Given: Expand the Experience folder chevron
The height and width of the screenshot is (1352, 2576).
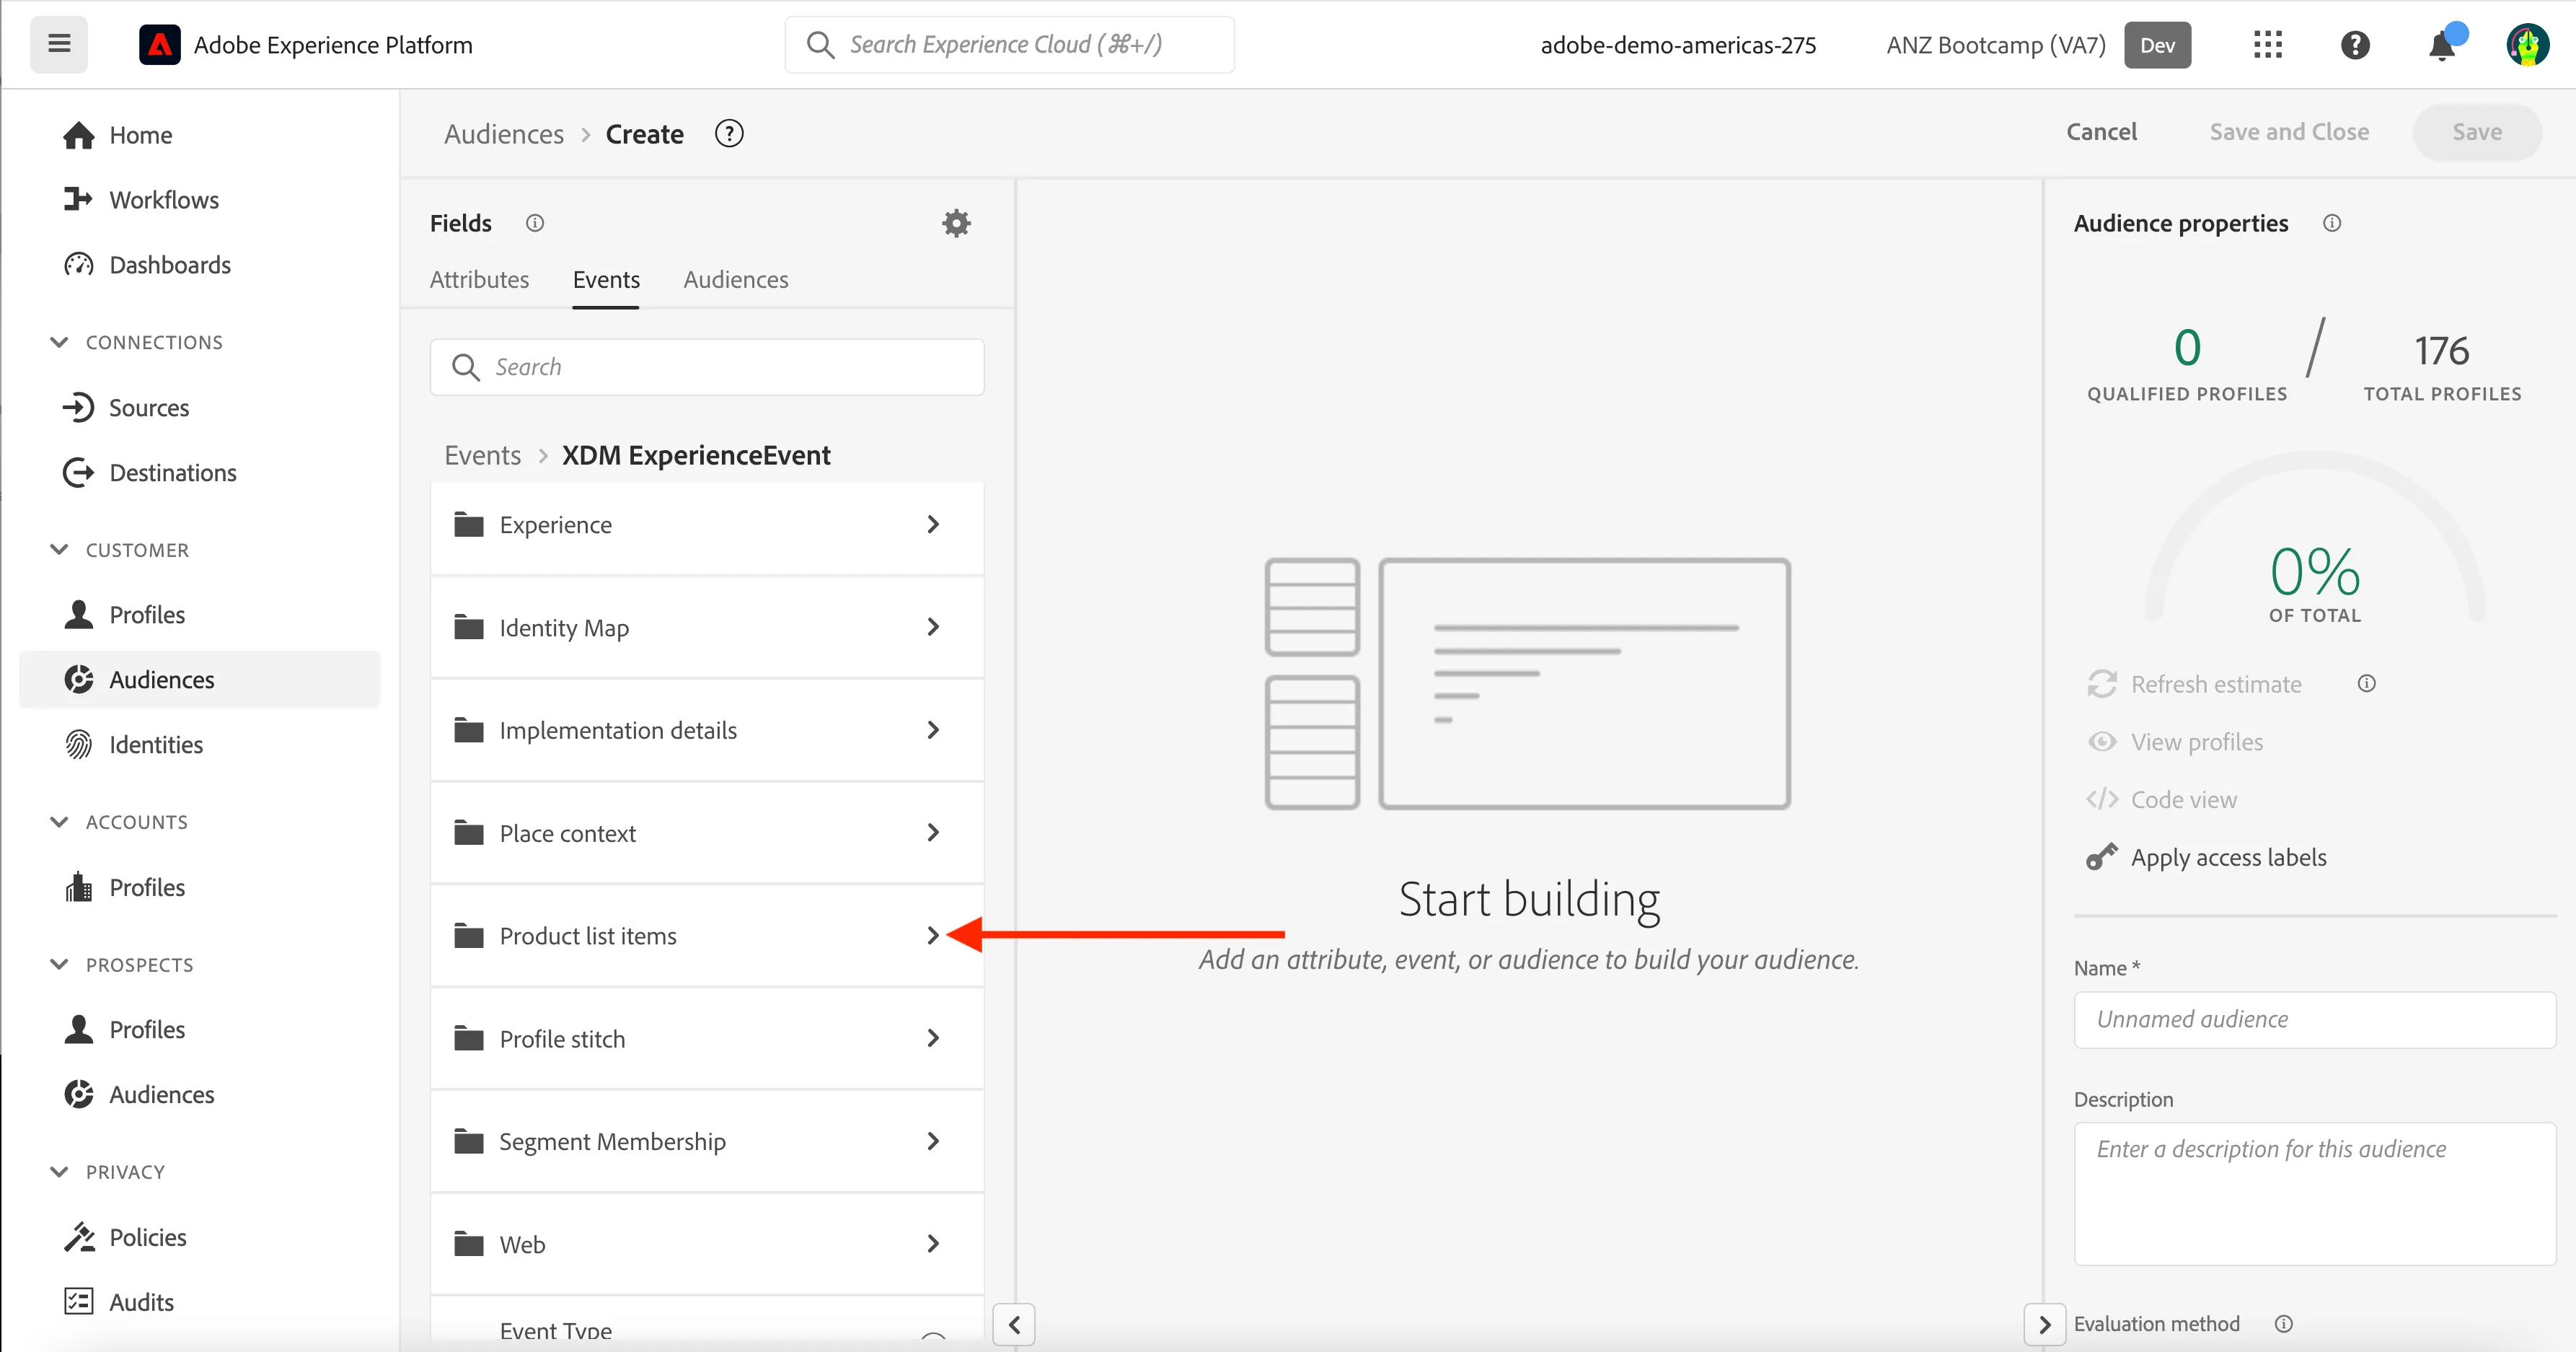Looking at the screenshot, I should point(933,524).
